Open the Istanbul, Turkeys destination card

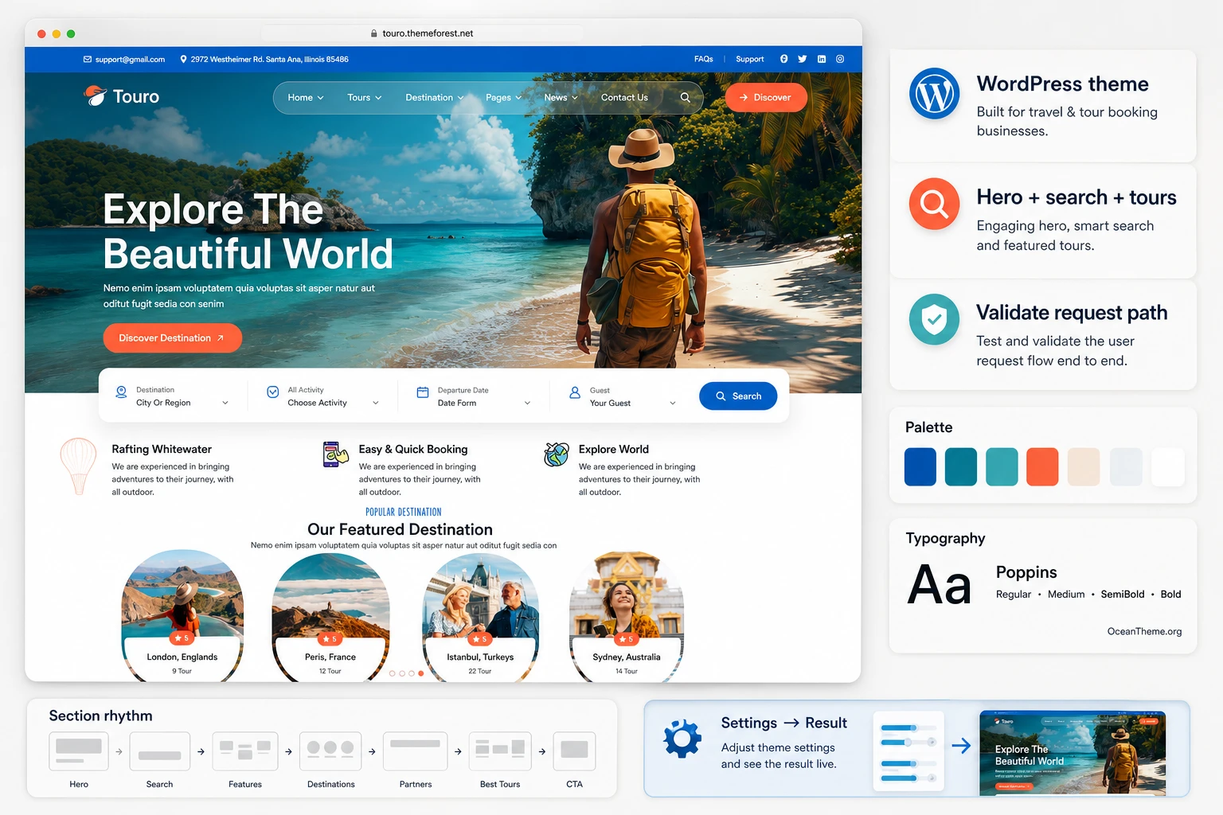(480, 617)
